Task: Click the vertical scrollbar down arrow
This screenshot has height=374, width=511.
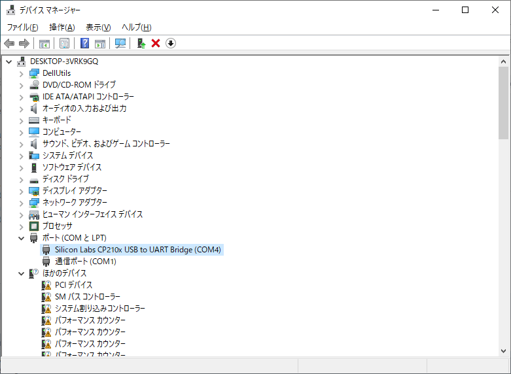Action: click(503, 351)
